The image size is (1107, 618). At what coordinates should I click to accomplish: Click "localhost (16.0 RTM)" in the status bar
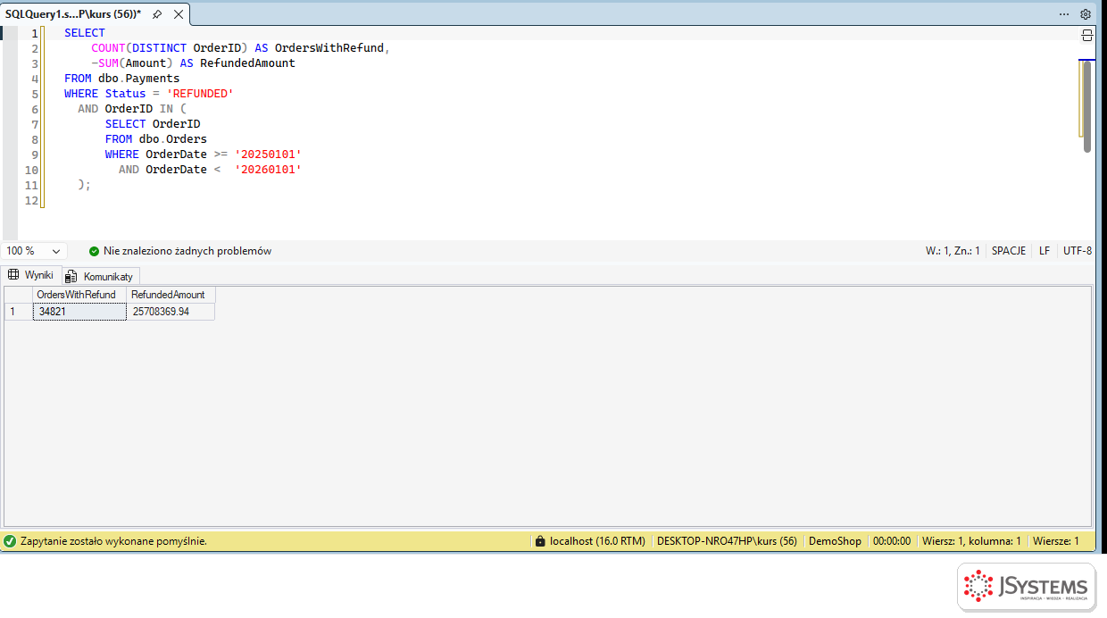pos(597,541)
